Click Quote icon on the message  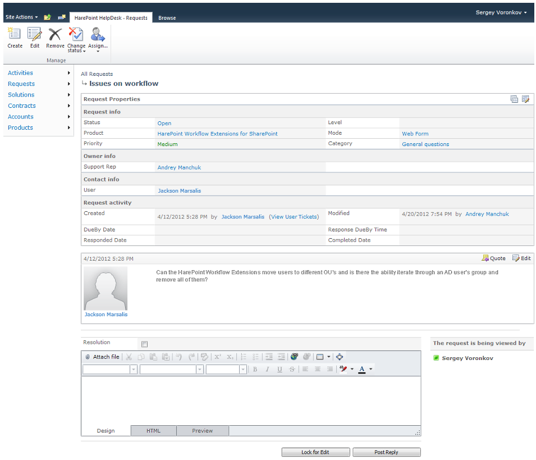(493, 258)
